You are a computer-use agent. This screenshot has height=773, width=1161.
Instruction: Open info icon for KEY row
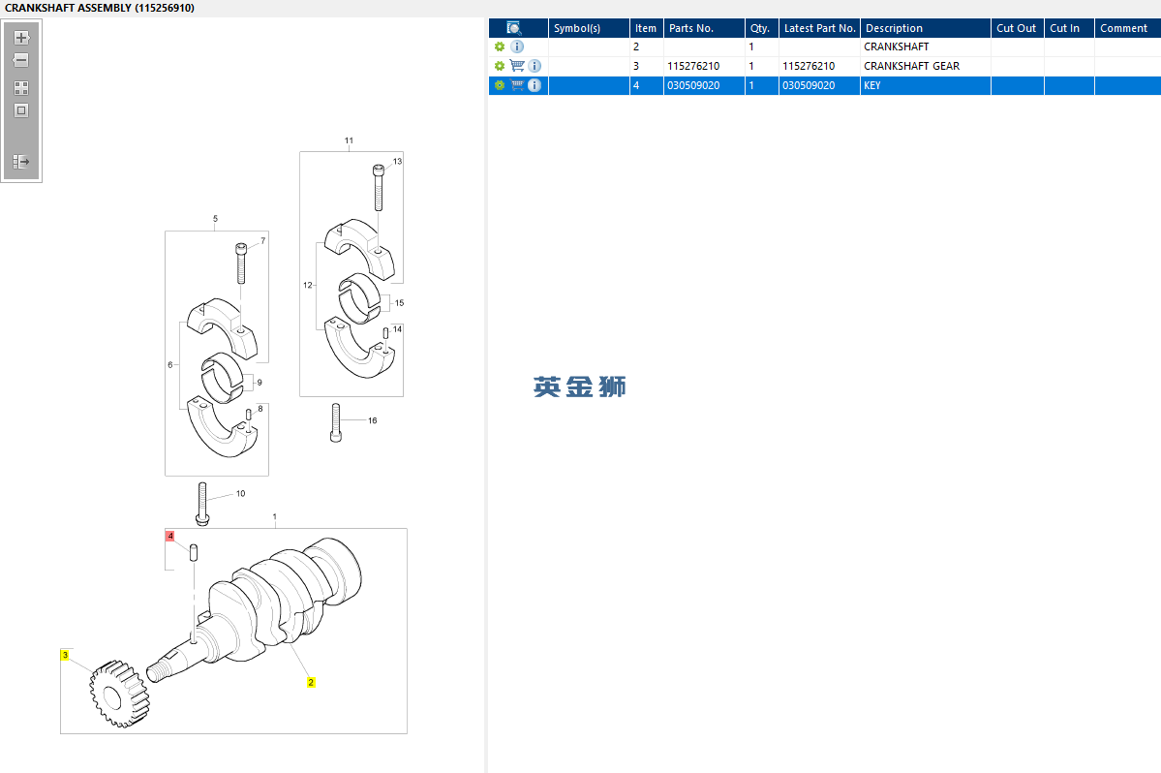coord(535,85)
